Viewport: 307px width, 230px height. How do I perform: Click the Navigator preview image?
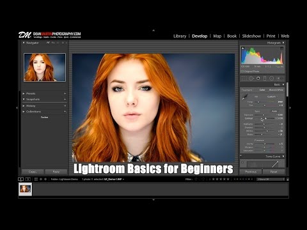[45, 67]
